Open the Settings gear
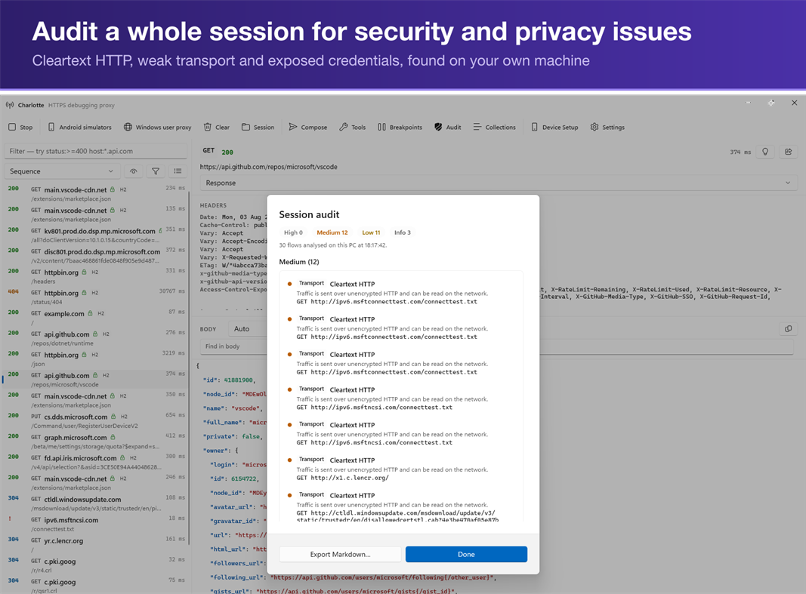Image resolution: width=806 pixels, height=594 pixels. click(607, 128)
